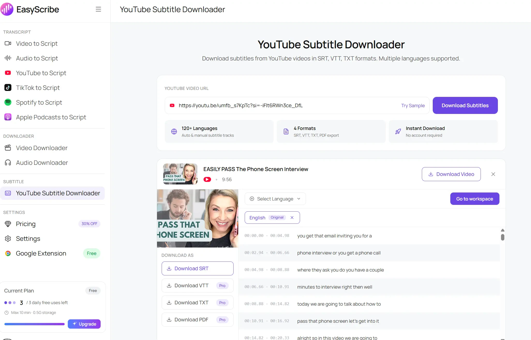Click the plan usage progress bar
The image size is (531, 340).
[x=34, y=324]
